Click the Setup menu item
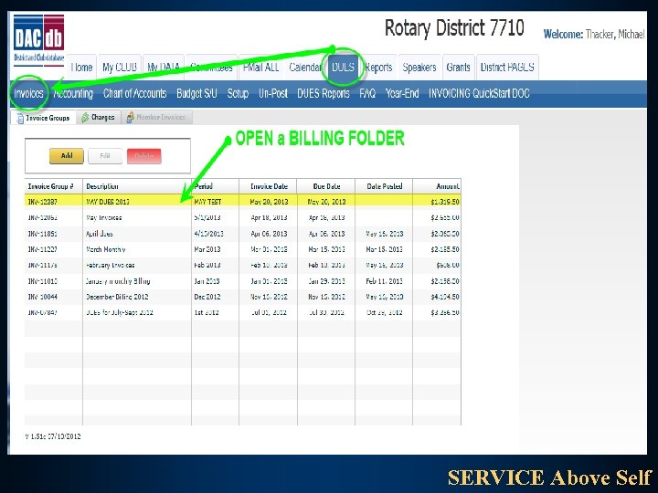 coord(238,93)
